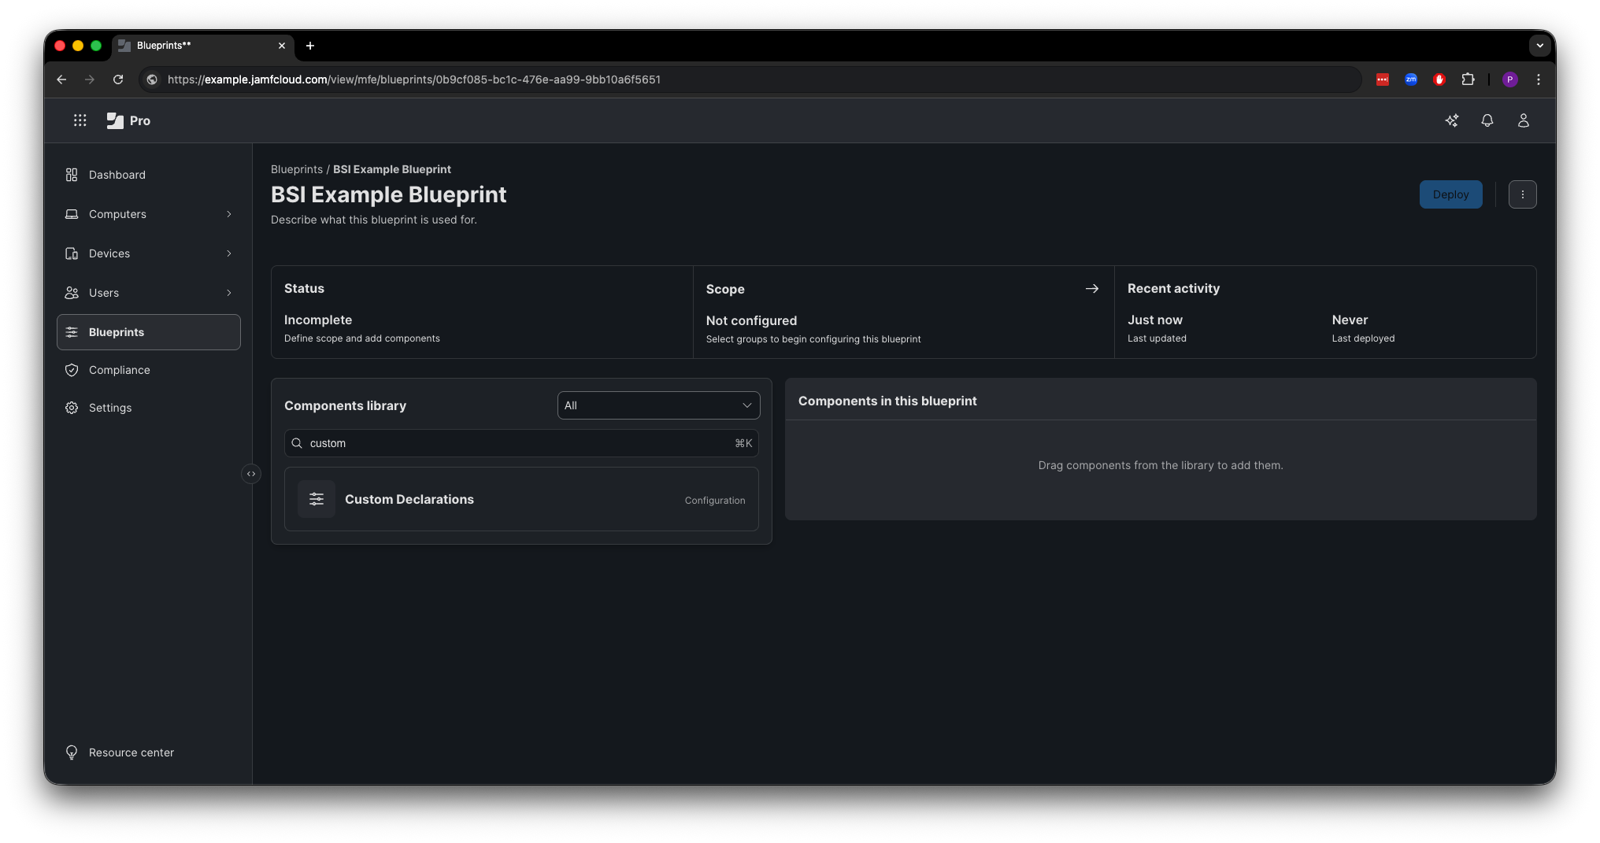Screen dimensions: 1600x843
Task: Expand the Computers section chevron
Action: coord(228,214)
